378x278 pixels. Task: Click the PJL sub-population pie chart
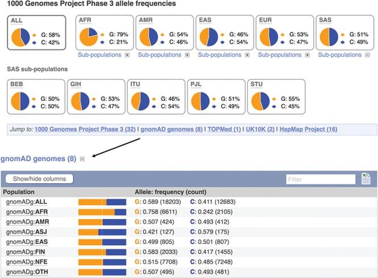[204, 101]
